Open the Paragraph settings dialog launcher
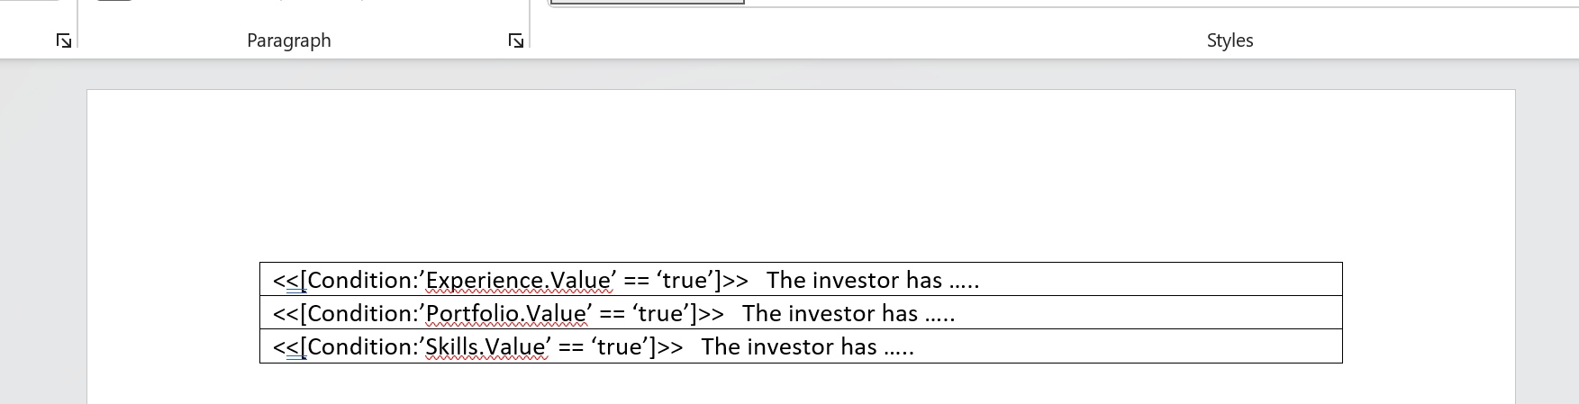The image size is (1579, 404). tap(516, 40)
